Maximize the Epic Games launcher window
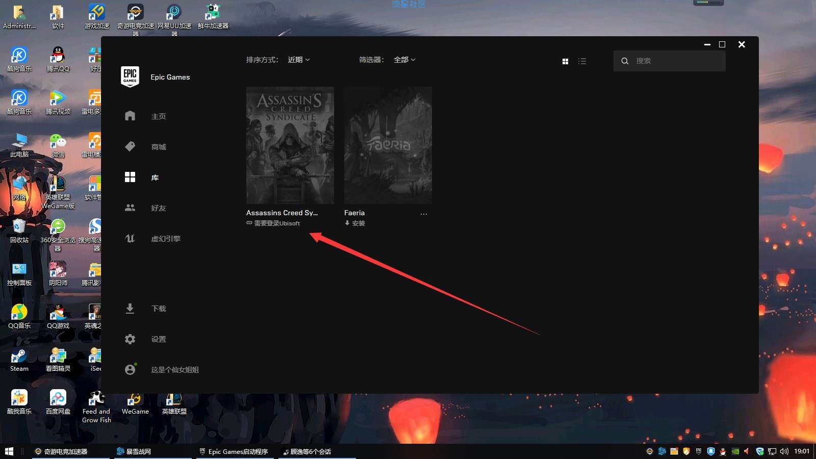This screenshot has width=816, height=459. point(722,44)
